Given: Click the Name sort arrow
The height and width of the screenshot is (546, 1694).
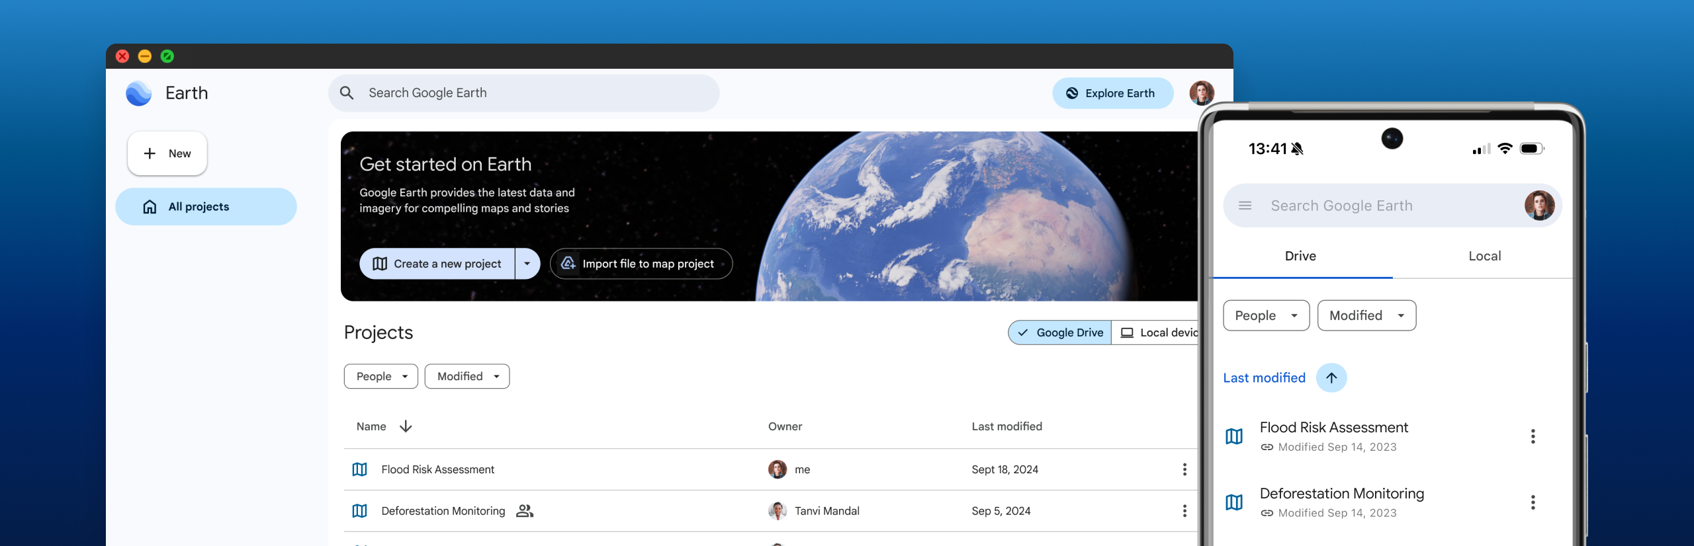Looking at the screenshot, I should coord(406,426).
